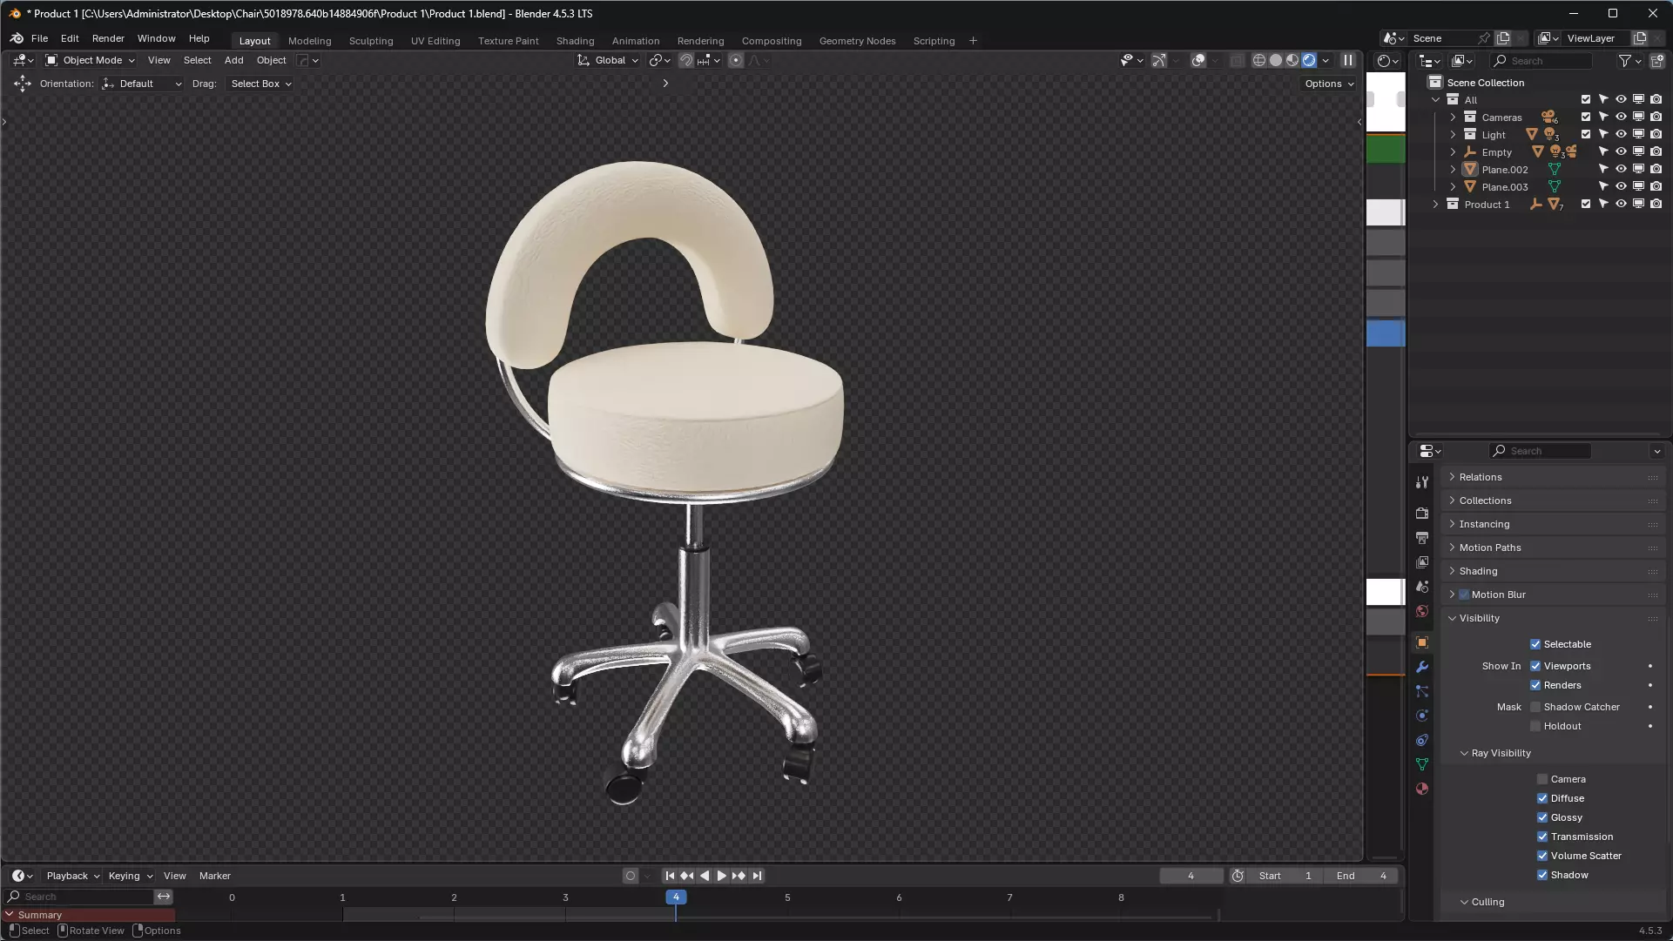
Task: Open the Global transform orientation dropdown
Action: 608,60
